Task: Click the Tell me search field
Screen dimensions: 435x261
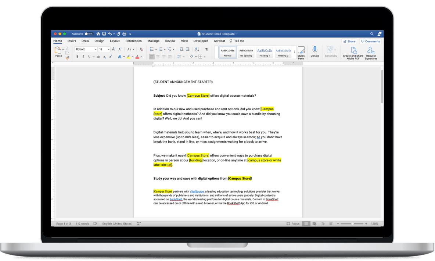Action: [x=237, y=41]
